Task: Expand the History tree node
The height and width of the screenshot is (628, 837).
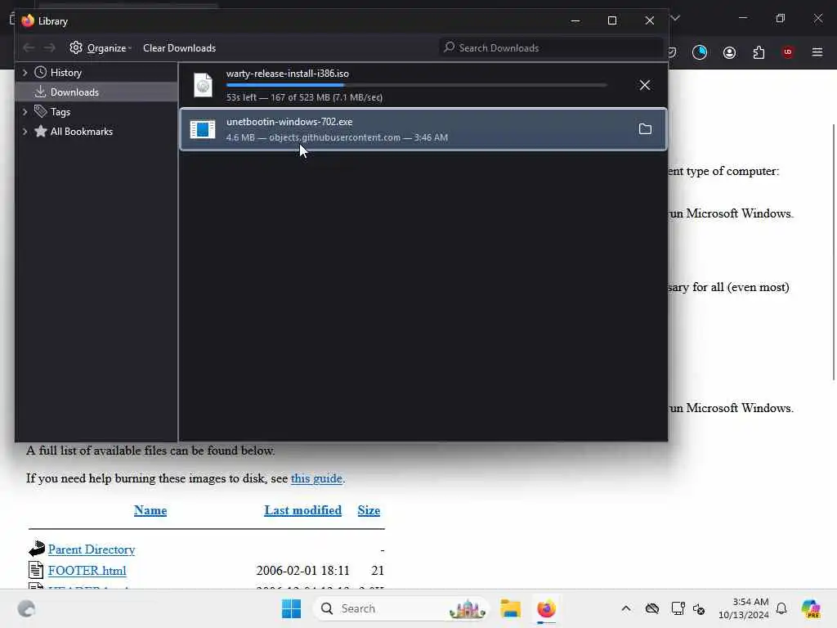Action: tap(25, 73)
